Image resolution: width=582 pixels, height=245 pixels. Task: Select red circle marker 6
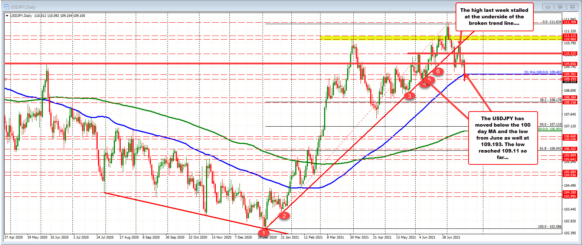438,71
